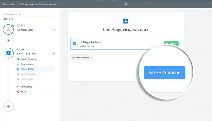This screenshot has width=212, height=121.
Task: Click the Google Contacts icon above title
Action: tap(126, 21)
